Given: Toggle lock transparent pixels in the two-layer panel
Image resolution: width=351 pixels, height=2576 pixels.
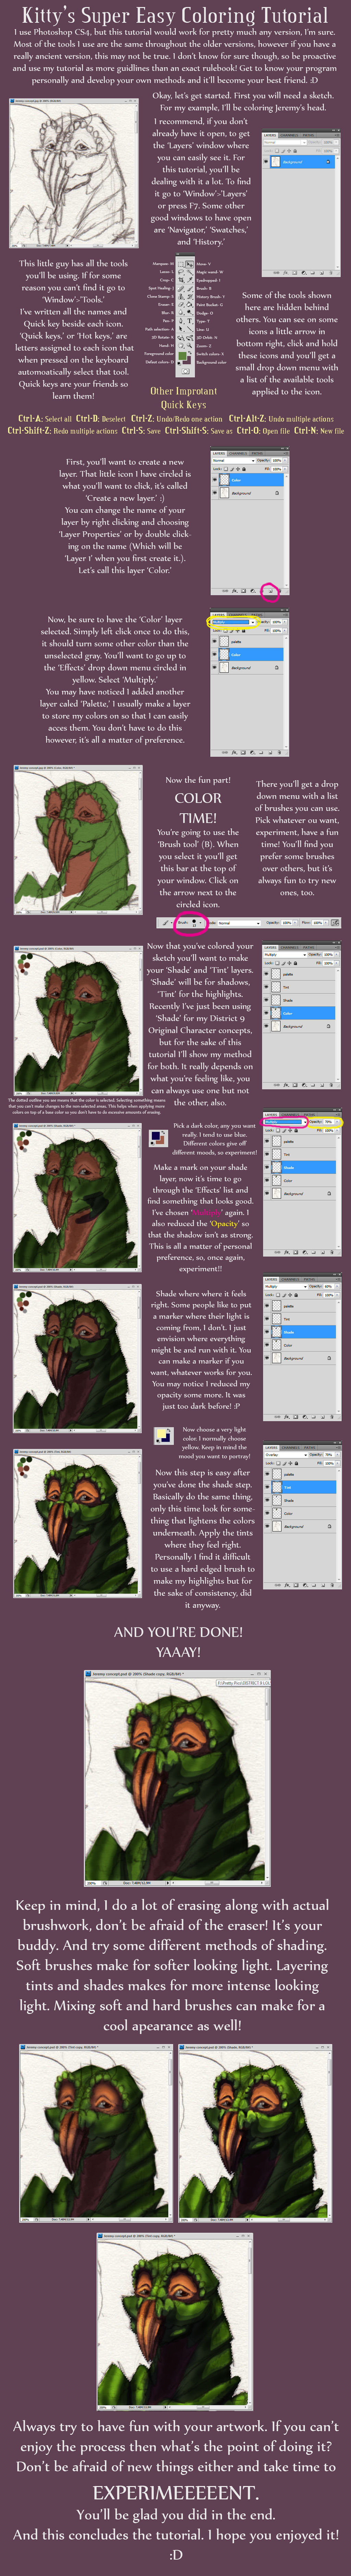Looking at the screenshot, I should 226,469.
